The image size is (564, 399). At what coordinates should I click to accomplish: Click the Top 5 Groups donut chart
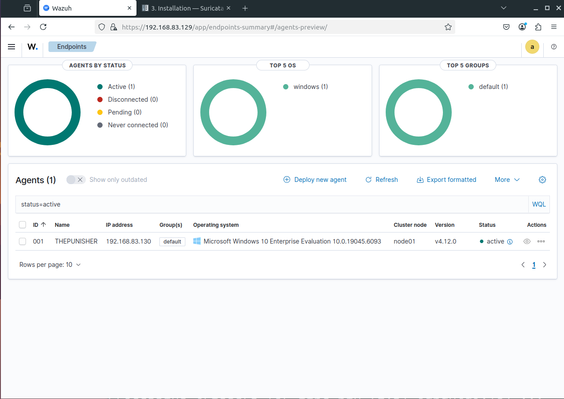[x=419, y=112]
